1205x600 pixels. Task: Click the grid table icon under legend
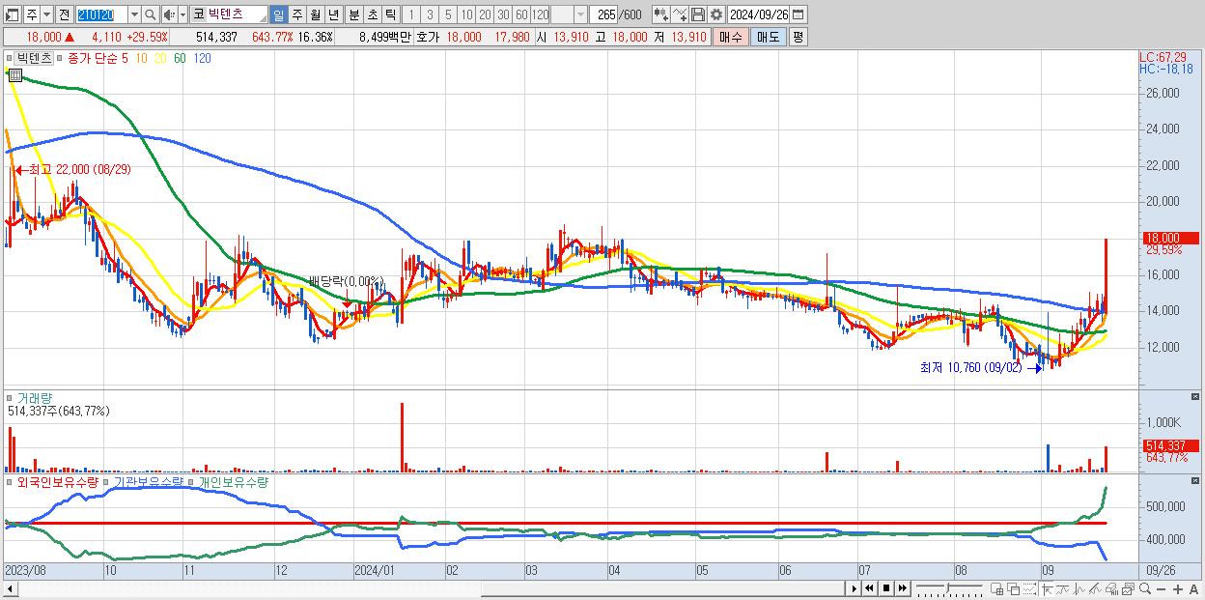14,74
